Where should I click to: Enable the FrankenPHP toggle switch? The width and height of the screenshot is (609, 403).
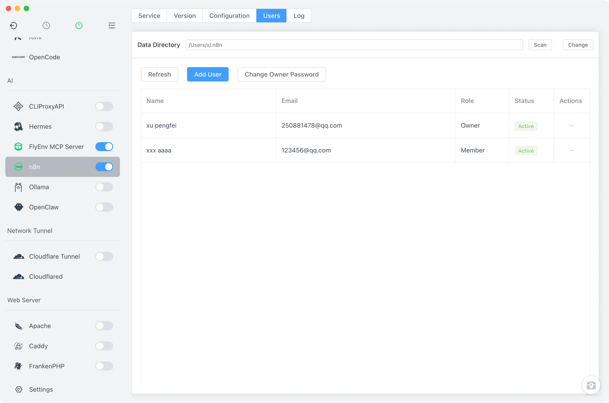tap(104, 366)
